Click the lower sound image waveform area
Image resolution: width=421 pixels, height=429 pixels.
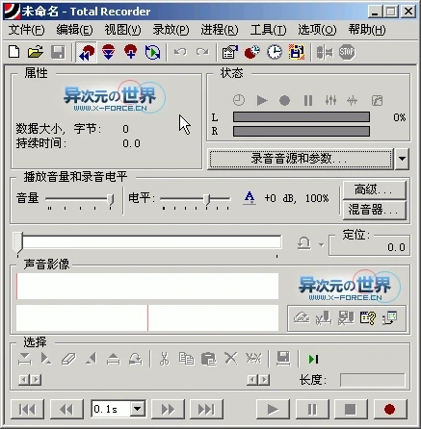pyautogui.click(x=147, y=317)
